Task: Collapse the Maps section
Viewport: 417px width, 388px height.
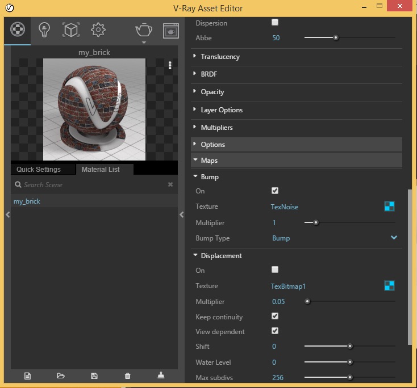Action: [x=209, y=161]
